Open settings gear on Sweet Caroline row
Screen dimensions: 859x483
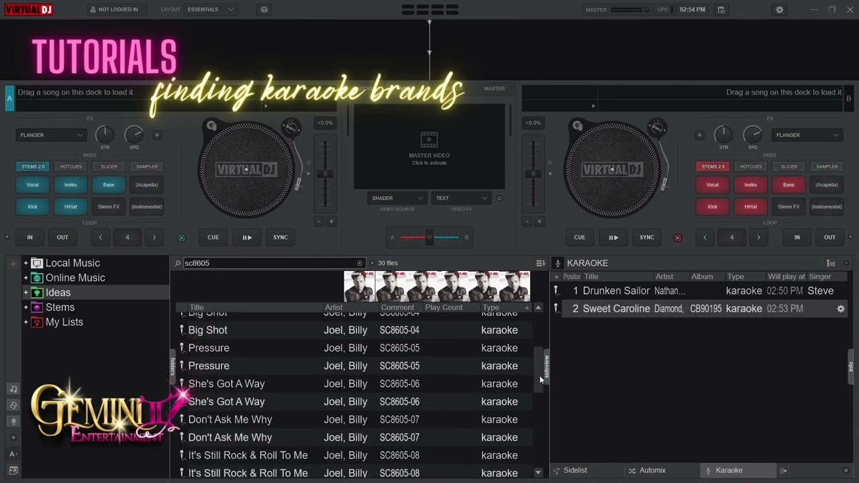[840, 309]
